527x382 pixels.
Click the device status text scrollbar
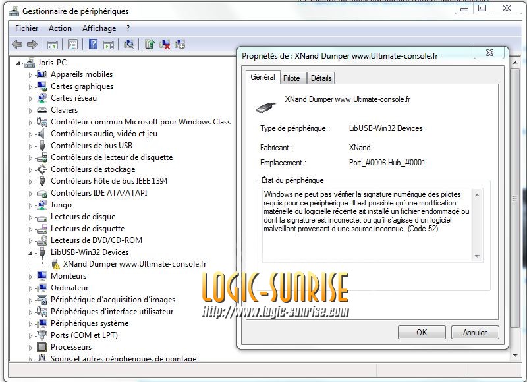click(x=478, y=225)
